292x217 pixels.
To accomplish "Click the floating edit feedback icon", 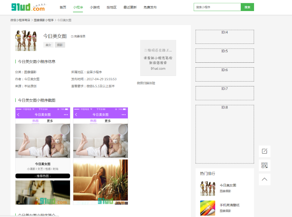I will click(x=264, y=151).
